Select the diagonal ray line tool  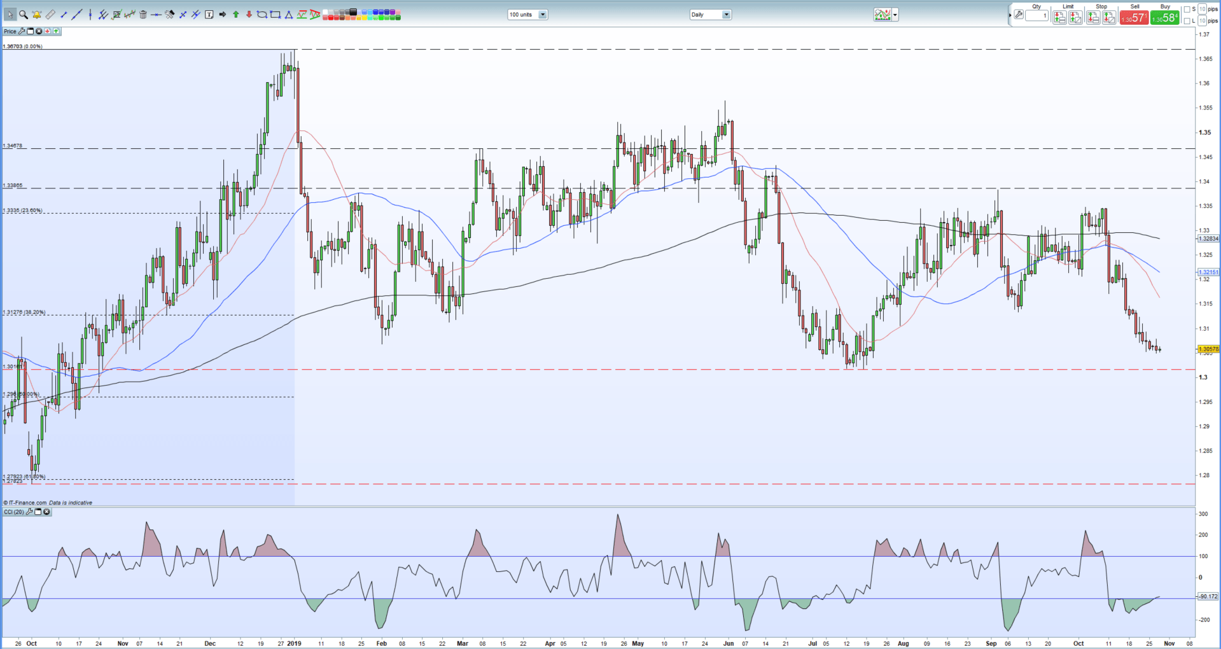point(183,15)
